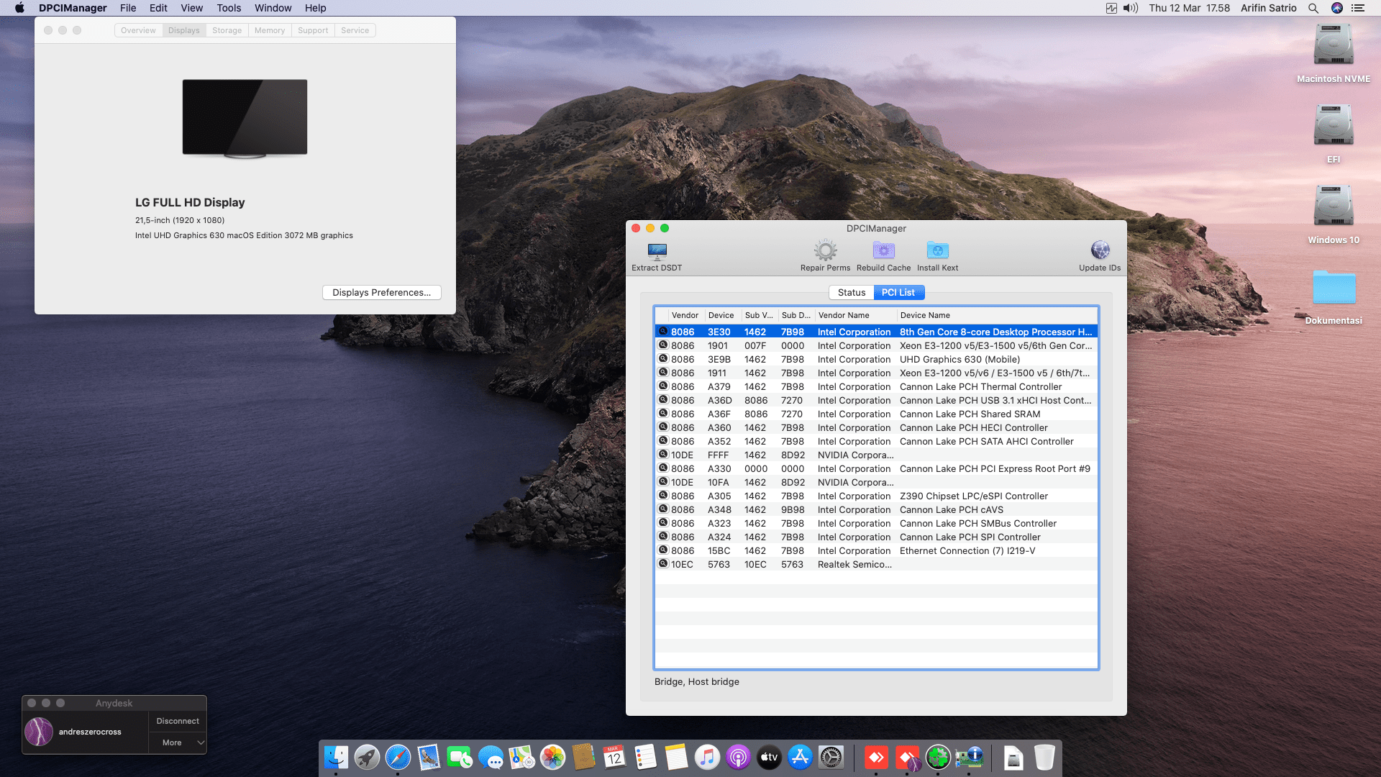
Task: Switch to the Overview tab
Action: (138, 30)
